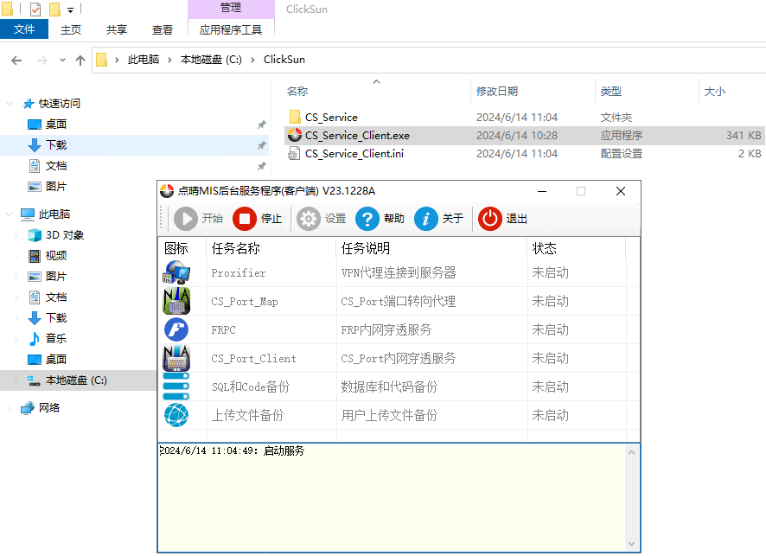Viewport: 766px width, 556px height.
Task: Collapse the 此电脑 tree node
Action: pyautogui.click(x=10, y=214)
